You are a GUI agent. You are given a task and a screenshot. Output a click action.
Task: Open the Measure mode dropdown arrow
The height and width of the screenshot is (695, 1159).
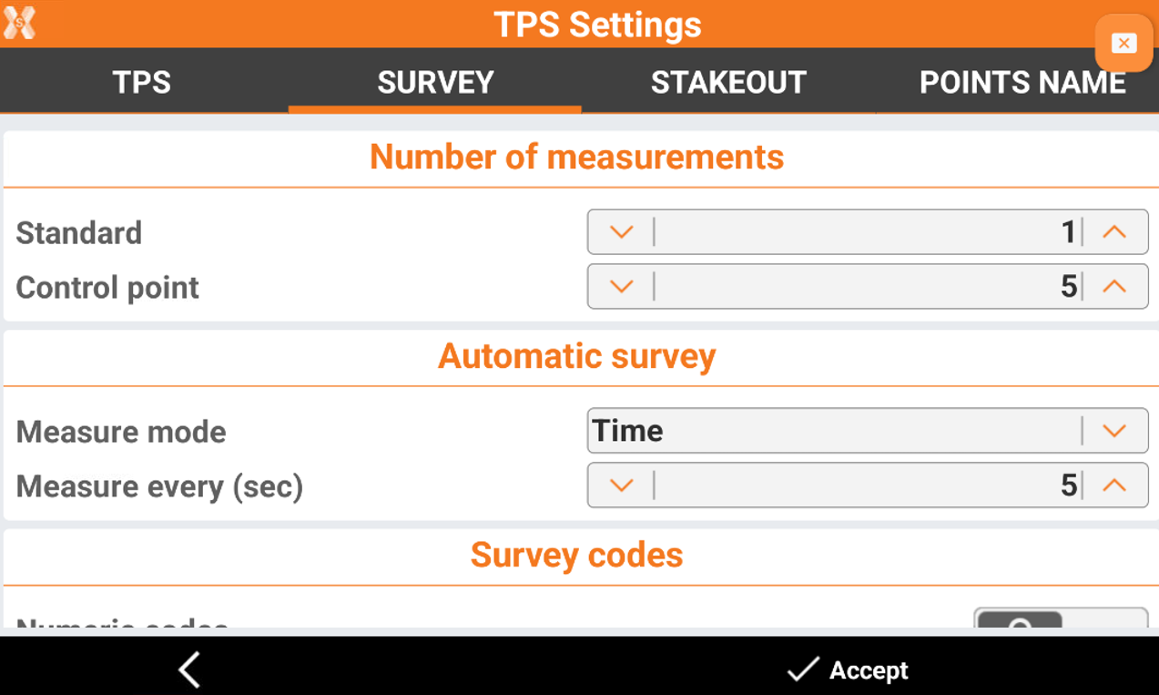(x=1114, y=431)
